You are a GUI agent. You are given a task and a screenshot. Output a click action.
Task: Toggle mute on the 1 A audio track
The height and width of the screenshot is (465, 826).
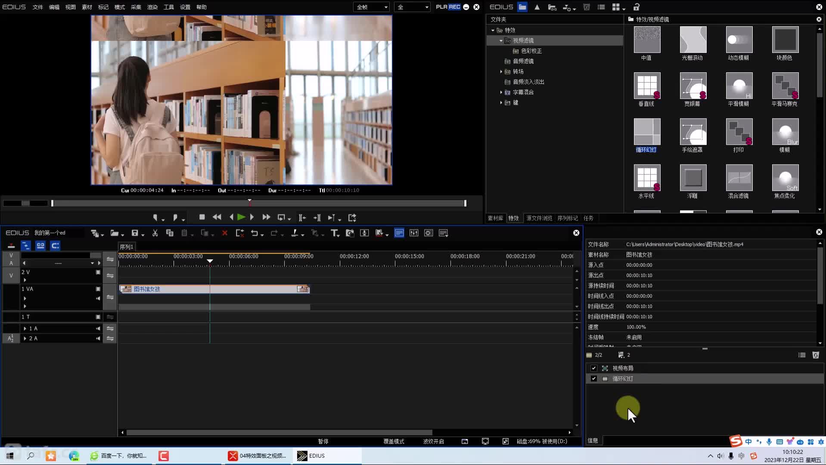point(98,329)
